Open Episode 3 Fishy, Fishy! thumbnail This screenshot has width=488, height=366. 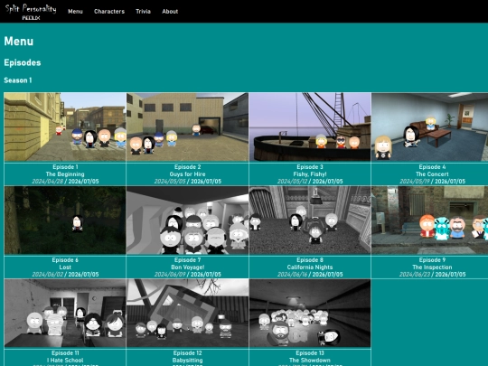tap(310, 127)
